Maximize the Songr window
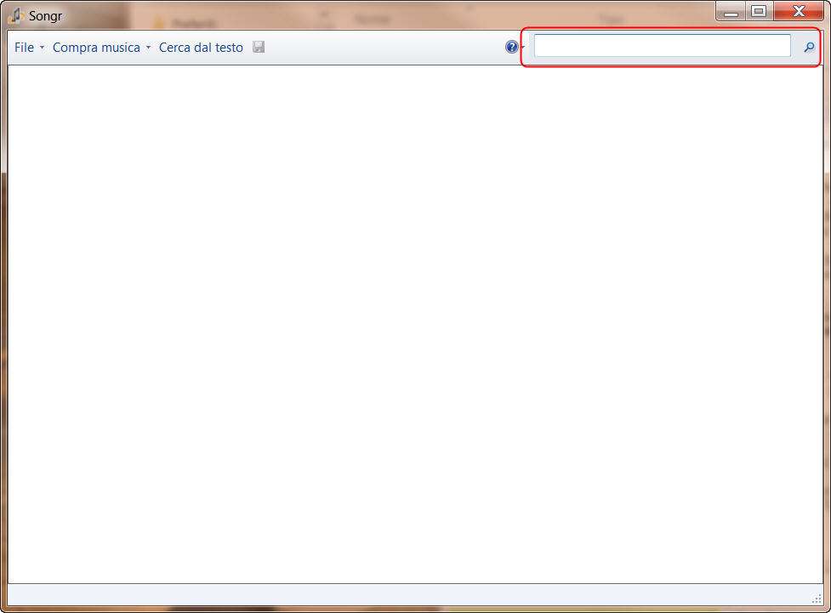The height and width of the screenshot is (613, 831). pyautogui.click(x=760, y=11)
